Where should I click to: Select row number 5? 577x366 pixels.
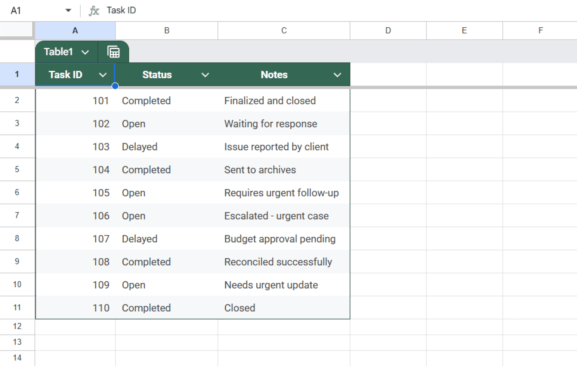click(17, 169)
